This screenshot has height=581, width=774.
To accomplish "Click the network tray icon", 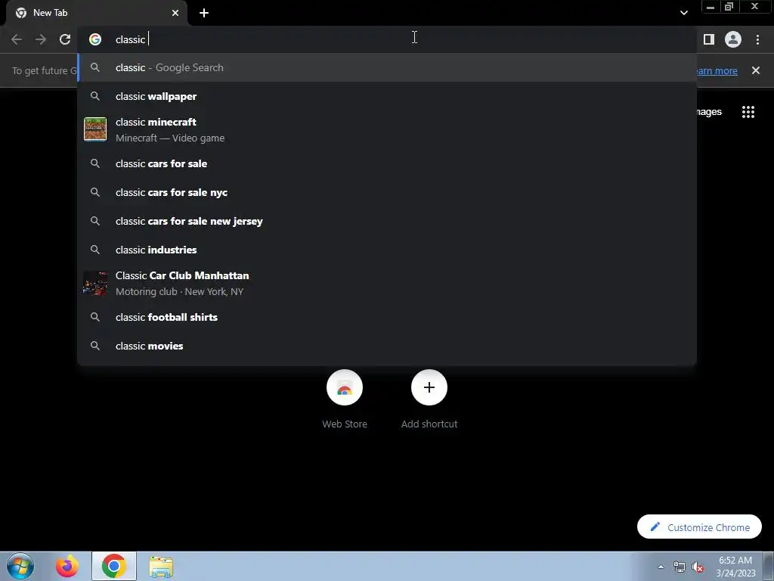I will [680, 567].
